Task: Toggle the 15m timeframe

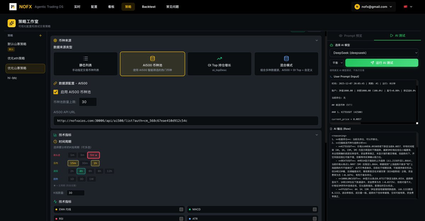Action: (x=74, y=163)
